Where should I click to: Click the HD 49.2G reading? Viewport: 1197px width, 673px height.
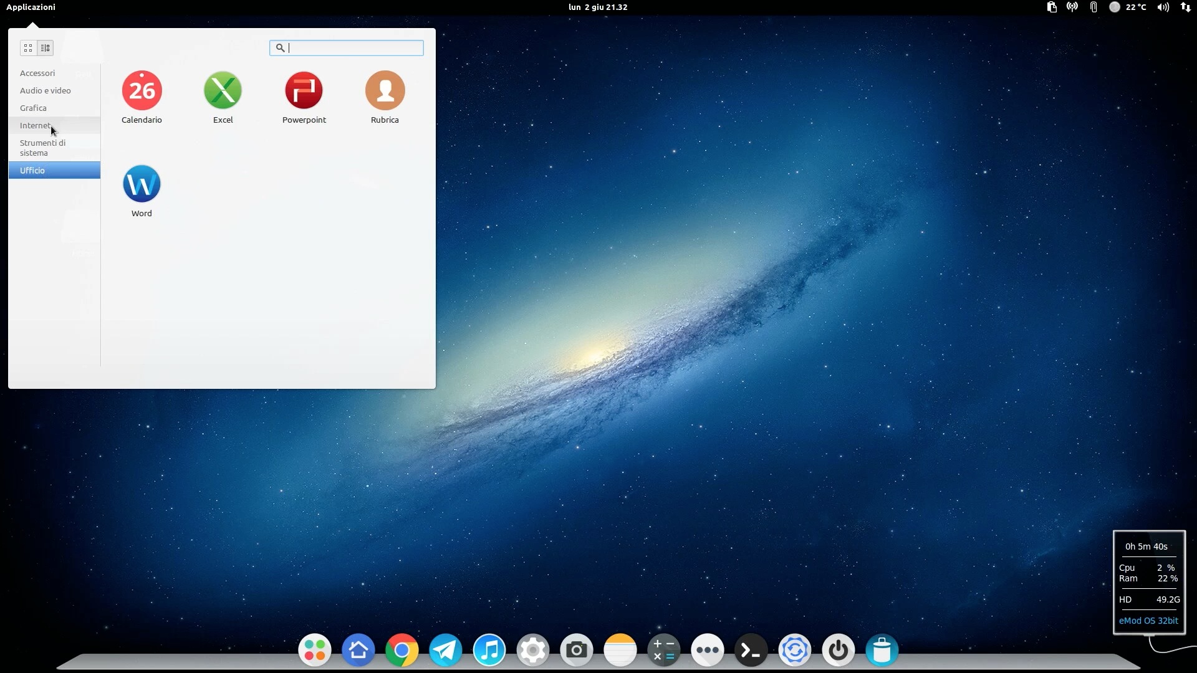coord(1149,599)
